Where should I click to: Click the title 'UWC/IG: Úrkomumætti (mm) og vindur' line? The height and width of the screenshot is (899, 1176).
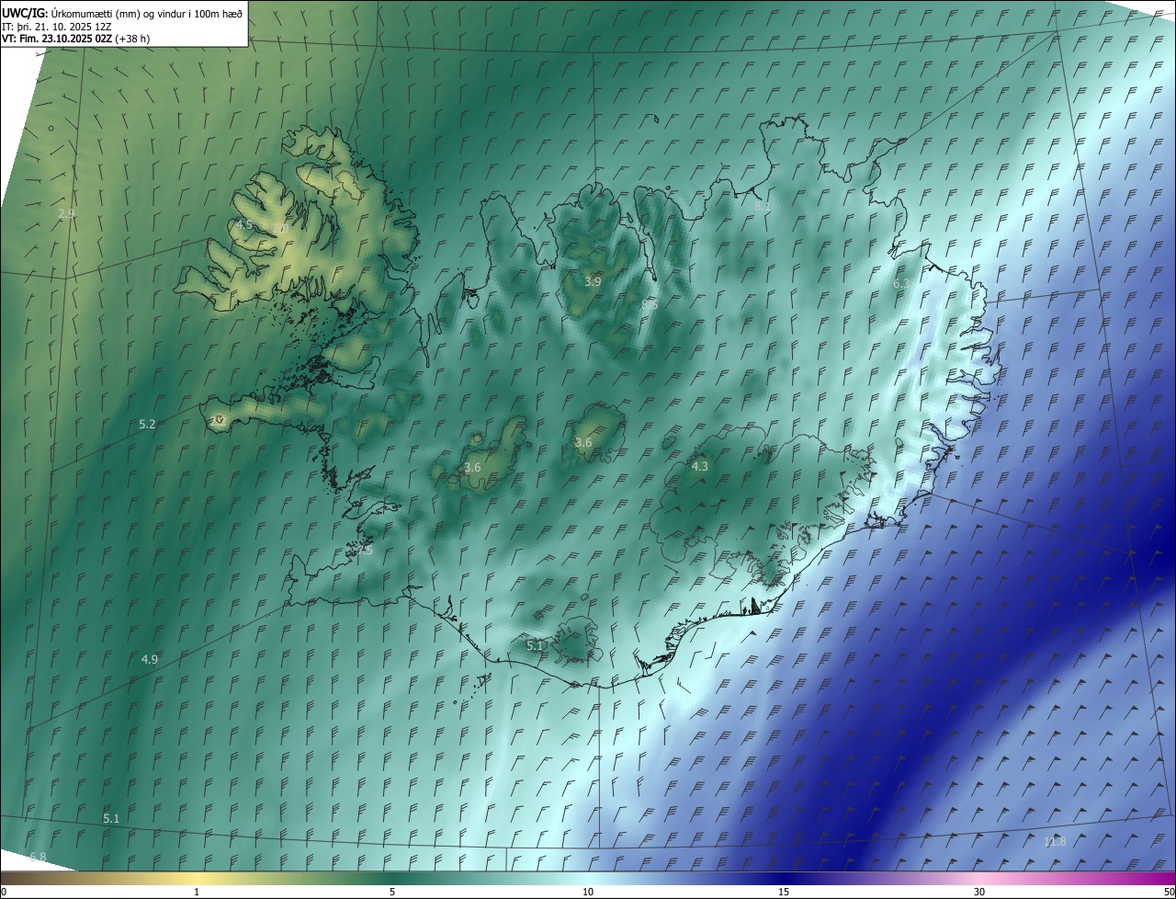(x=122, y=13)
